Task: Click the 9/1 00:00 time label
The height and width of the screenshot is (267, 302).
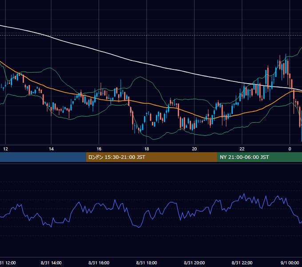Action: coord(290,263)
